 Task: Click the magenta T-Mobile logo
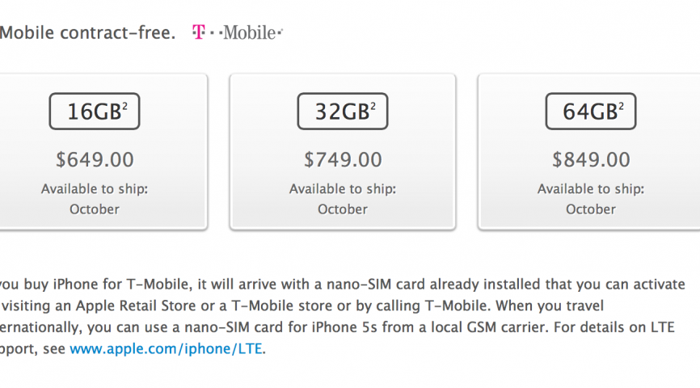point(237,33)
